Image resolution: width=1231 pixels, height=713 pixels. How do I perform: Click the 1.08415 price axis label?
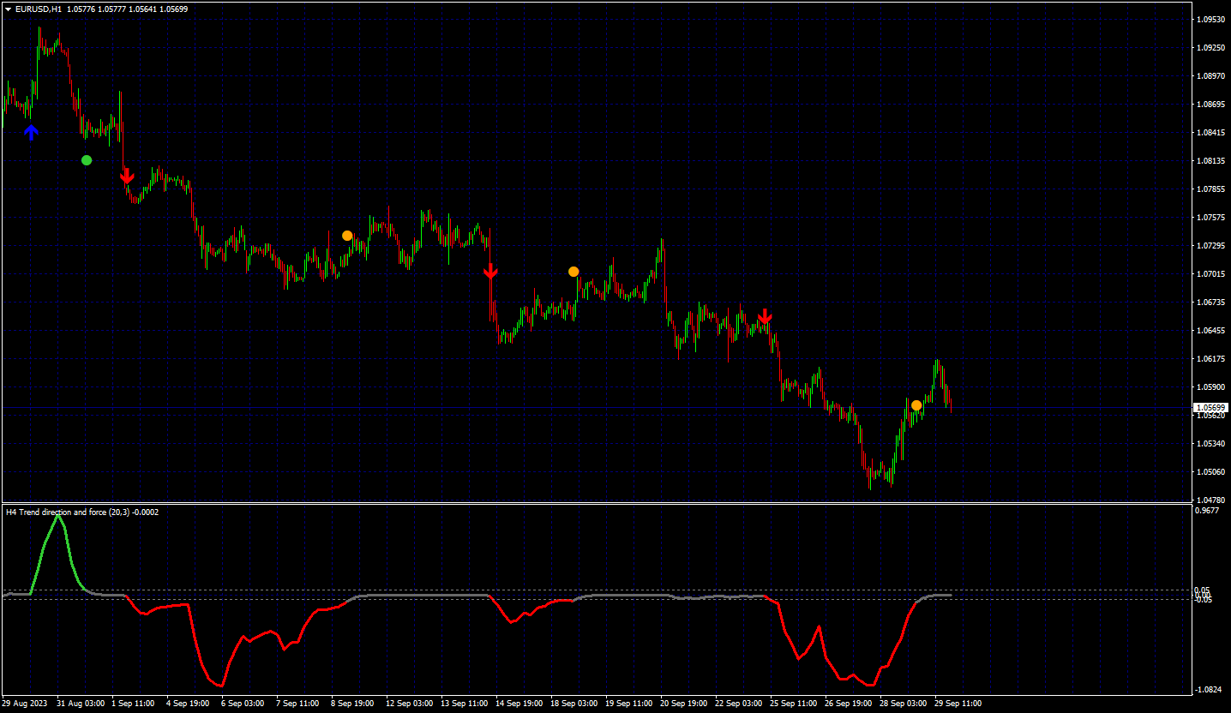click(x=1210, y=132)
